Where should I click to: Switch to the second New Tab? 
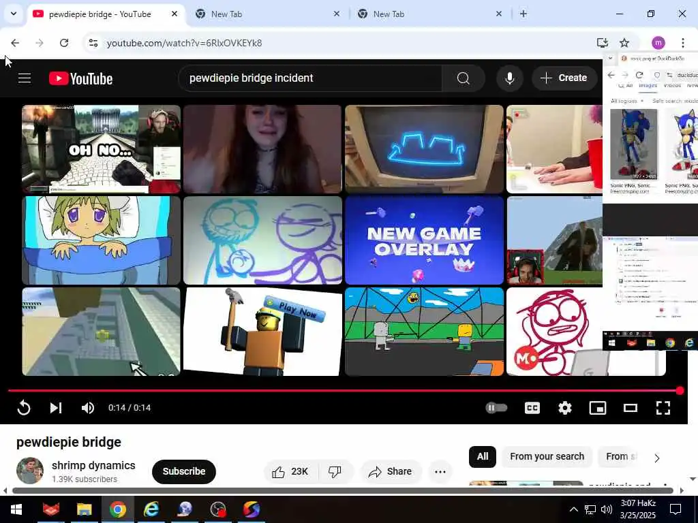click(x=267, y=14)
